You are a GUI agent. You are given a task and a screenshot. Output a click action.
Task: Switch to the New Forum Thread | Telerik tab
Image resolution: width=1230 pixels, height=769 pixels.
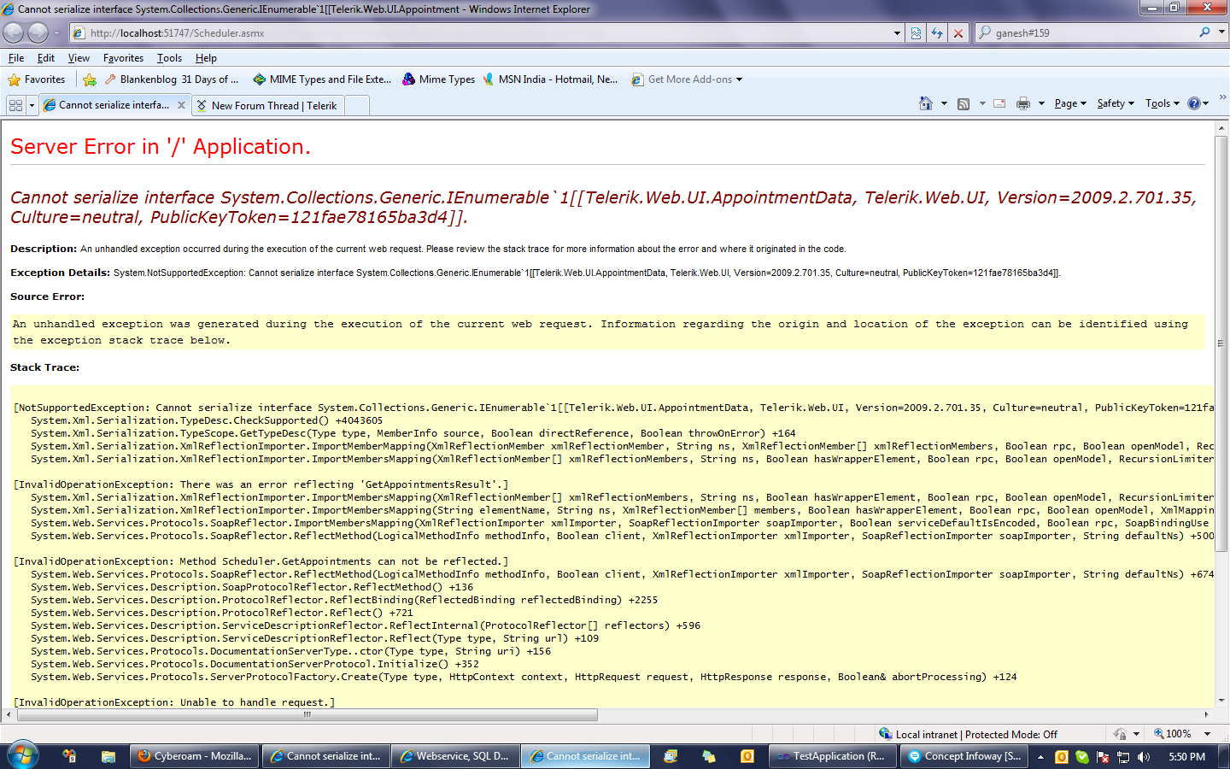click(x=267, y=106)
